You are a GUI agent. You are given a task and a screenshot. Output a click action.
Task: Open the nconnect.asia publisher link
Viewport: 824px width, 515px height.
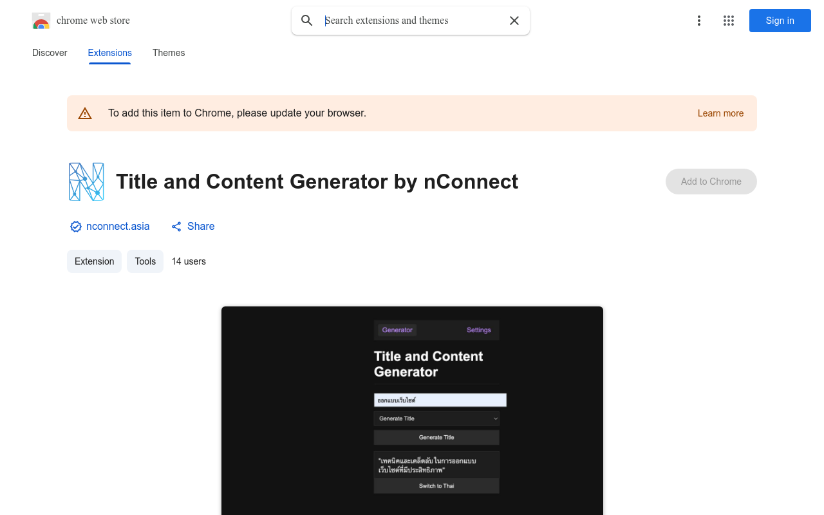[x=118, y=227]
